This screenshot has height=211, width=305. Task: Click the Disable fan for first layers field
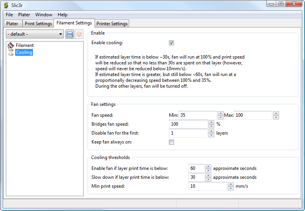point(188,133)
